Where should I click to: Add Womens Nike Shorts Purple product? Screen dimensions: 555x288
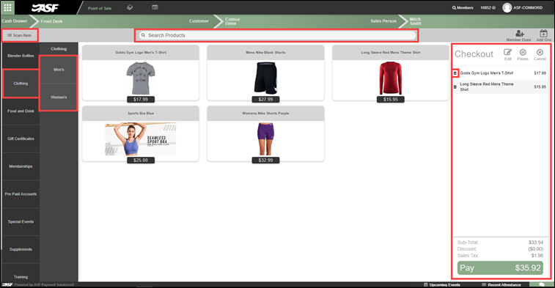265,134
